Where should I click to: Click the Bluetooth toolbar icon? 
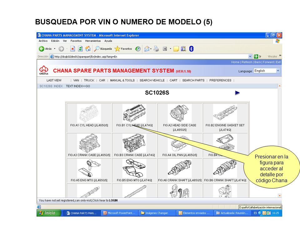pos(191,49)
